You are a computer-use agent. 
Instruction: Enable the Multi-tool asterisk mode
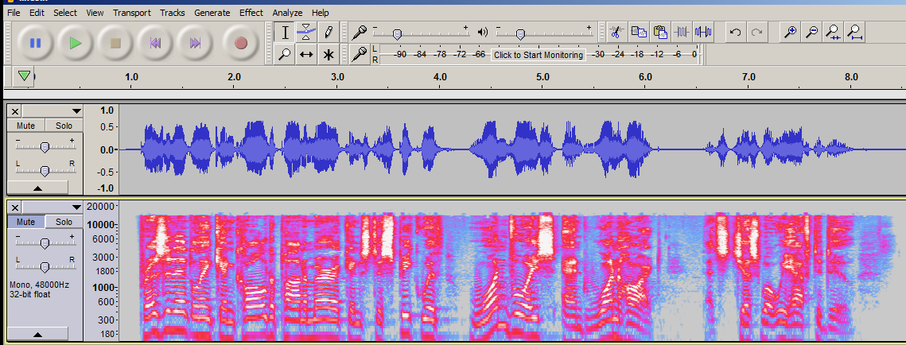(328, 54)
